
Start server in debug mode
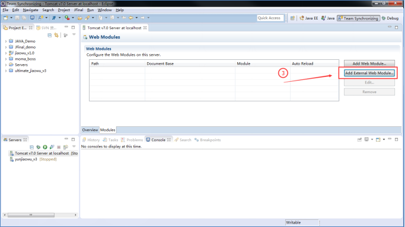click(38, 147)
